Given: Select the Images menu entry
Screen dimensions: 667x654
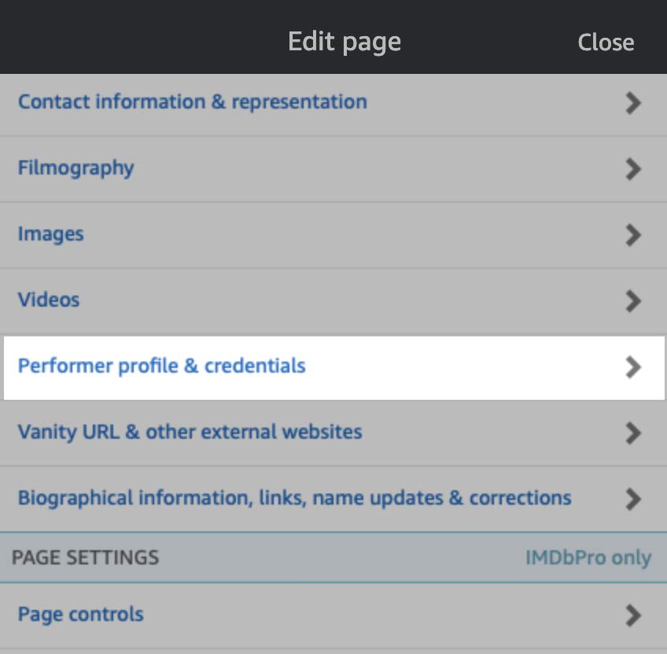Looking at the screenshot, I should pos(51,234).
